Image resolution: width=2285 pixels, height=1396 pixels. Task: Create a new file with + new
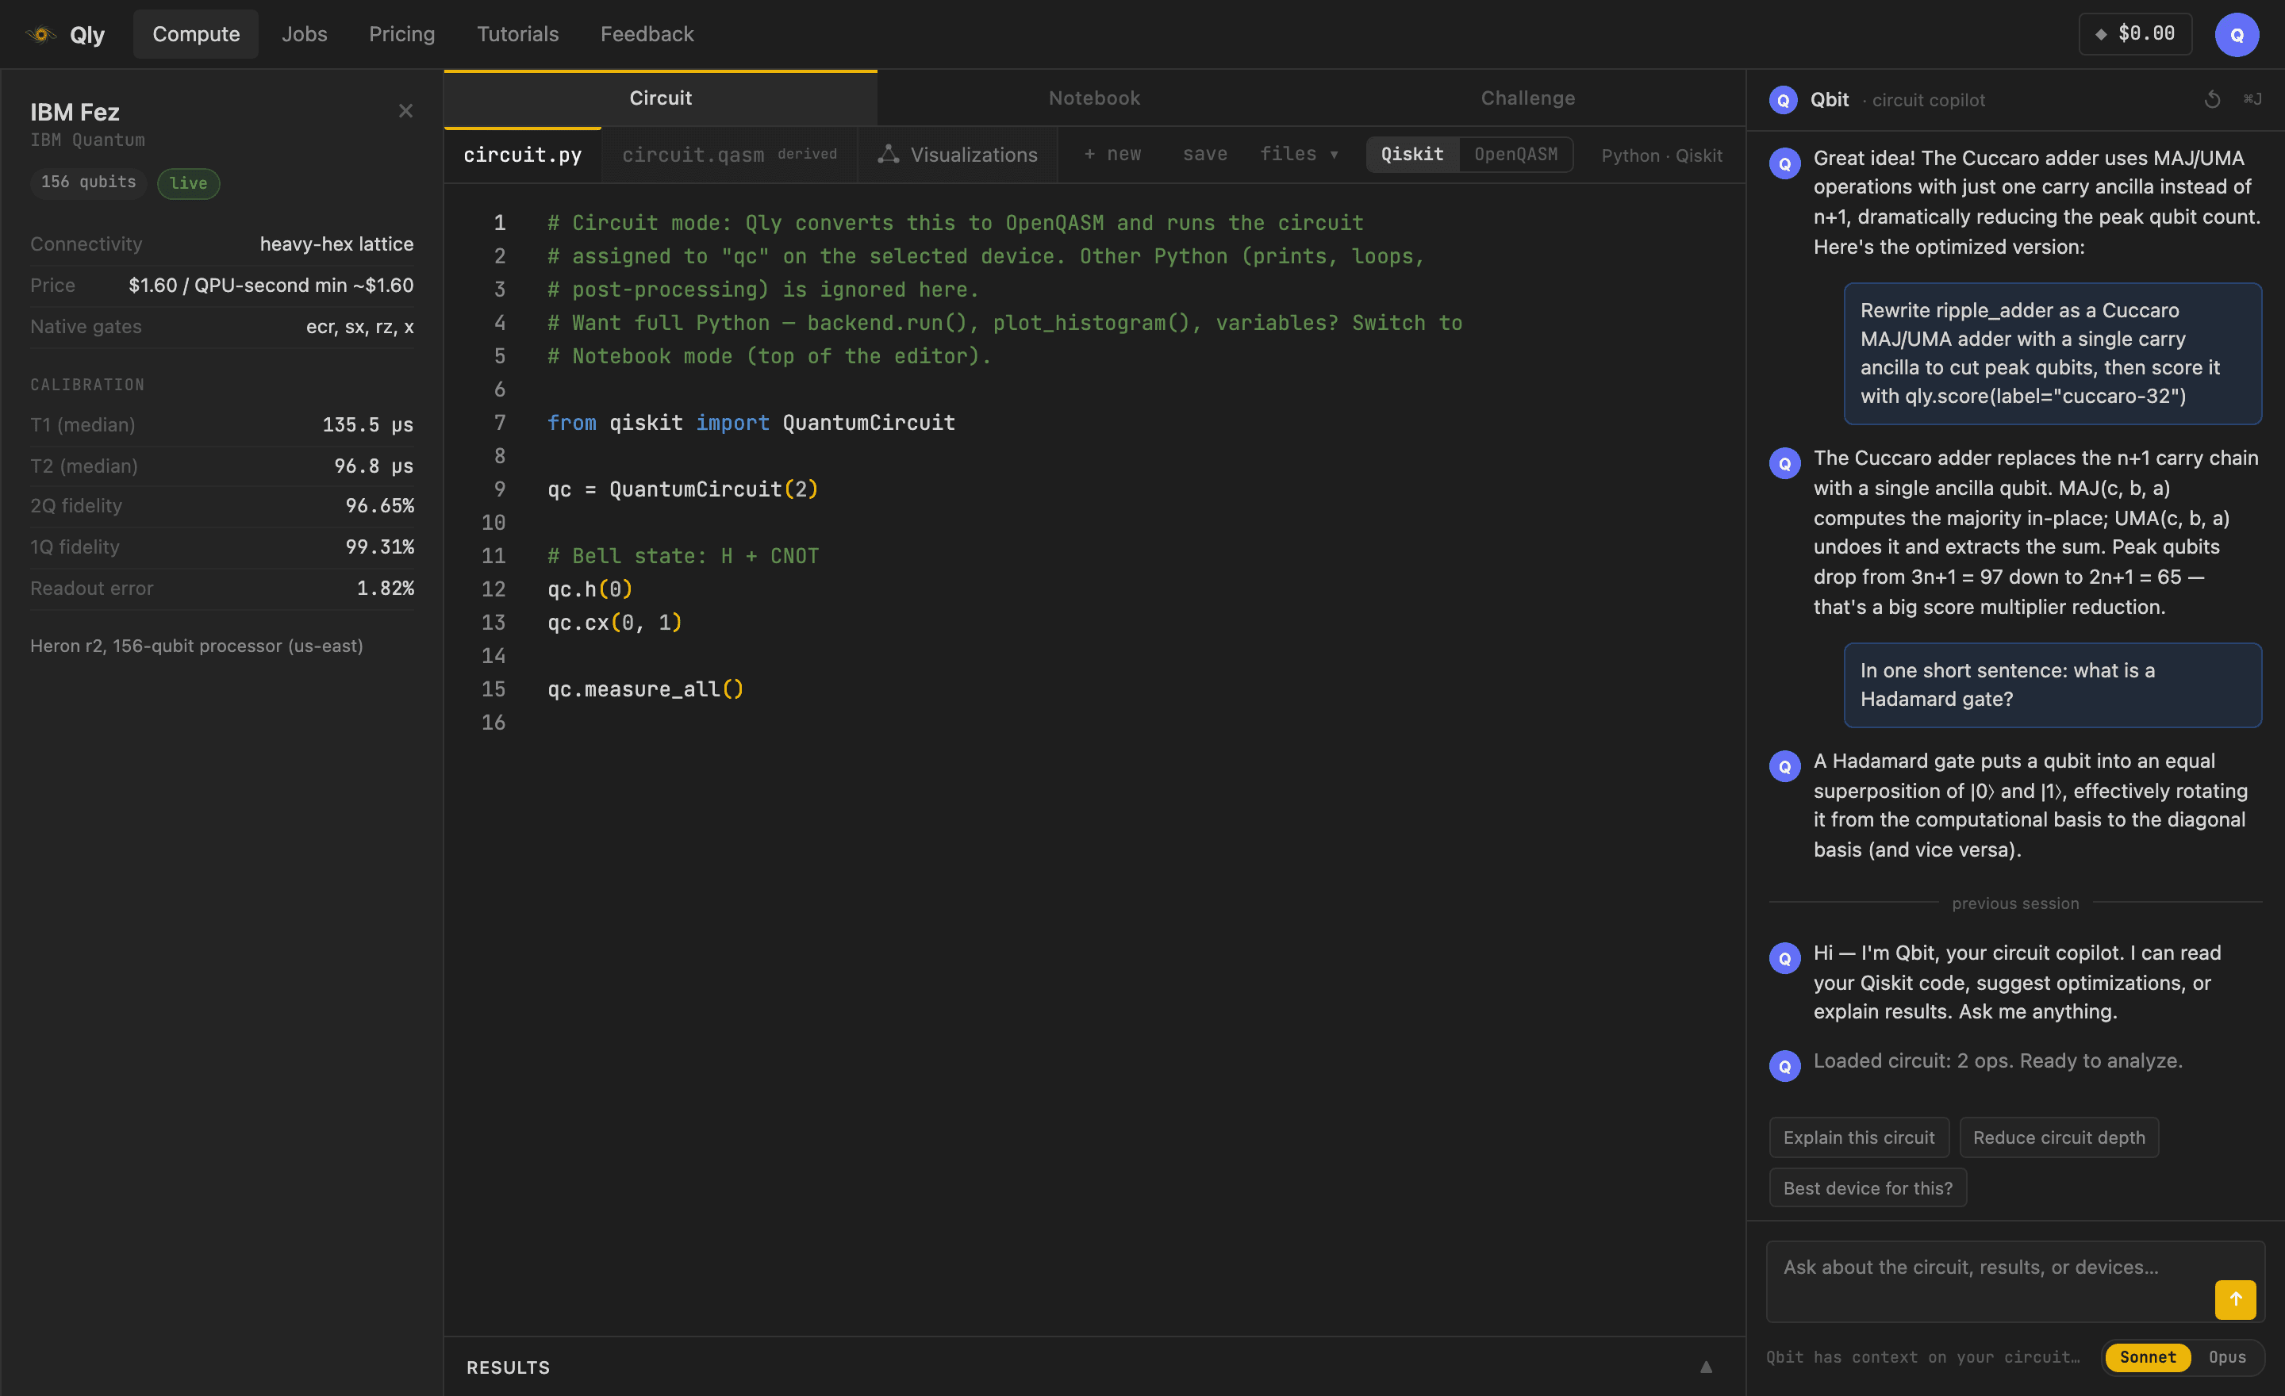pyautogui.click(x=1112, y=154)
